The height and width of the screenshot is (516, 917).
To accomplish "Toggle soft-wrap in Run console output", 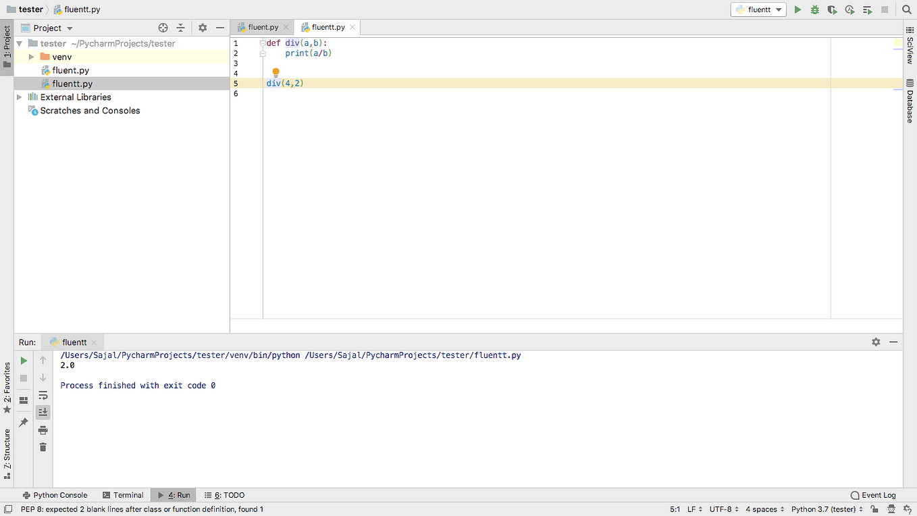I will point(43,396).
